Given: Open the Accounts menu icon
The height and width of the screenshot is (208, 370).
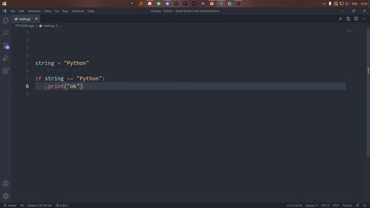Looking at the screenshot, I should coord(6,184).
